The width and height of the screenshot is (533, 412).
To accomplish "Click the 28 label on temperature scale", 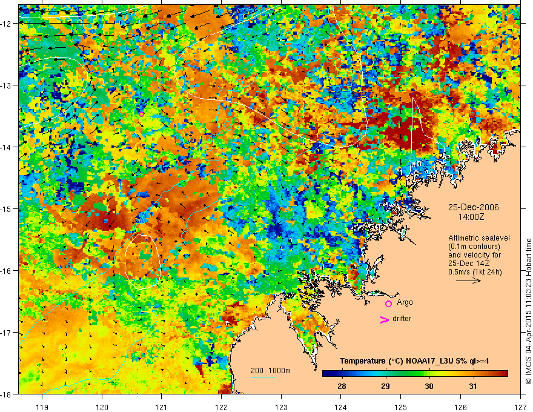I will 342,386.
